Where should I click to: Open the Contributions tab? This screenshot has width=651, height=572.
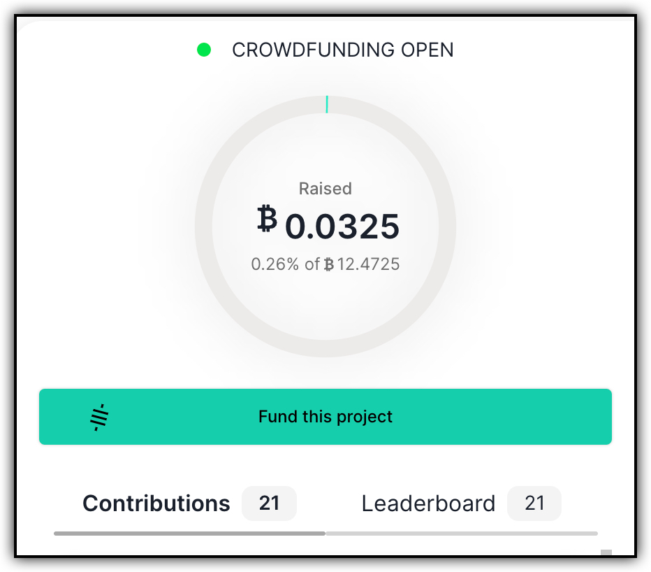pyautogui.click(x=156, y=503)
